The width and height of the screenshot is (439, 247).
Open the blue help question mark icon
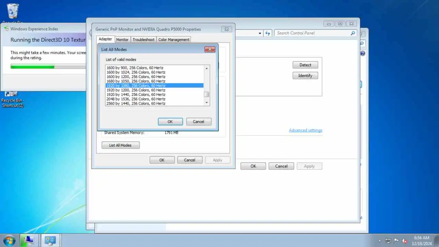point(363,53)
